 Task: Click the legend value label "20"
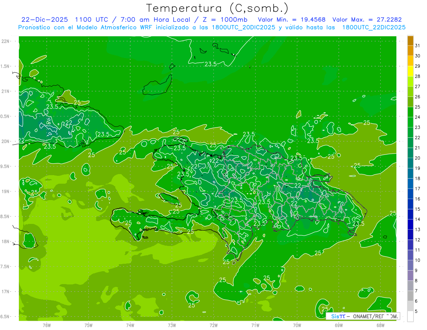(x=418, y=158)
